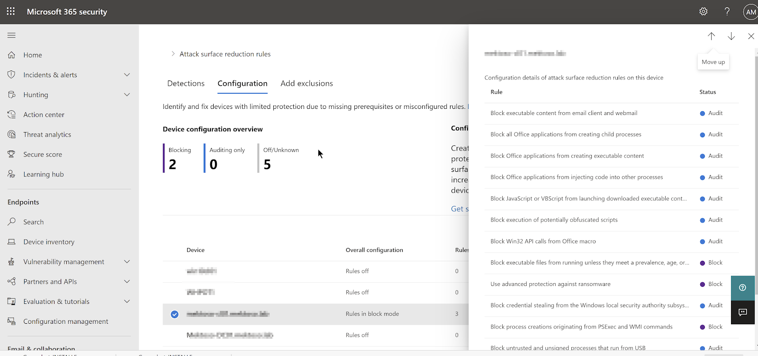The image size is (758, 356).
Task: Expand Vulnerability management chevron
Action: tap(127, 262)
